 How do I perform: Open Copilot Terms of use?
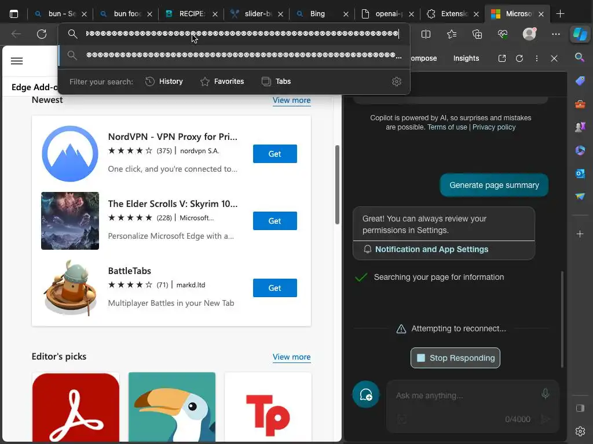pos(447,127)
